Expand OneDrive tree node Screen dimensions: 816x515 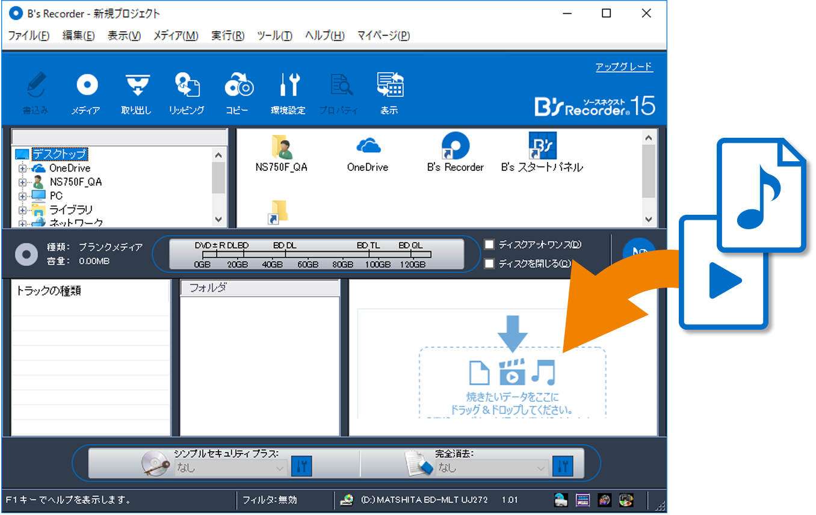[23, 168]
